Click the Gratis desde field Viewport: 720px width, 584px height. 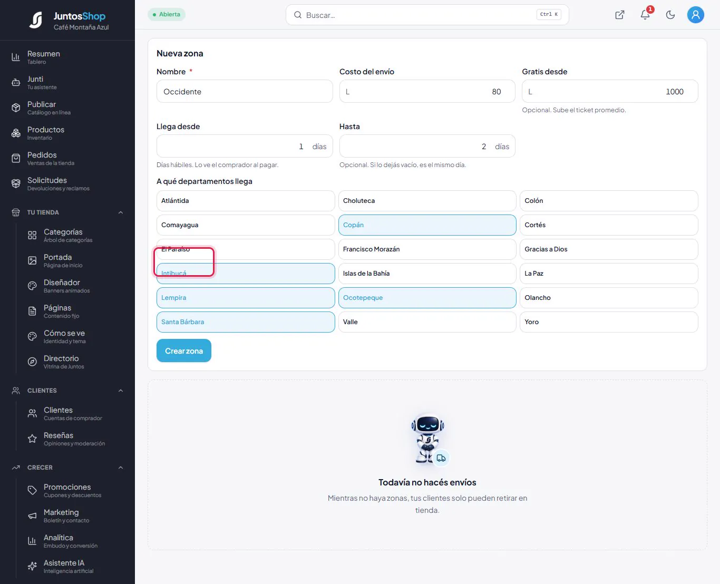click(610, 91)
